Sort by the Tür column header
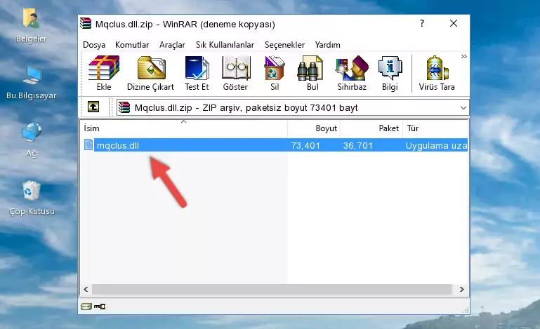This screenshot has height=329, width=540. click(x=435, y=128)
